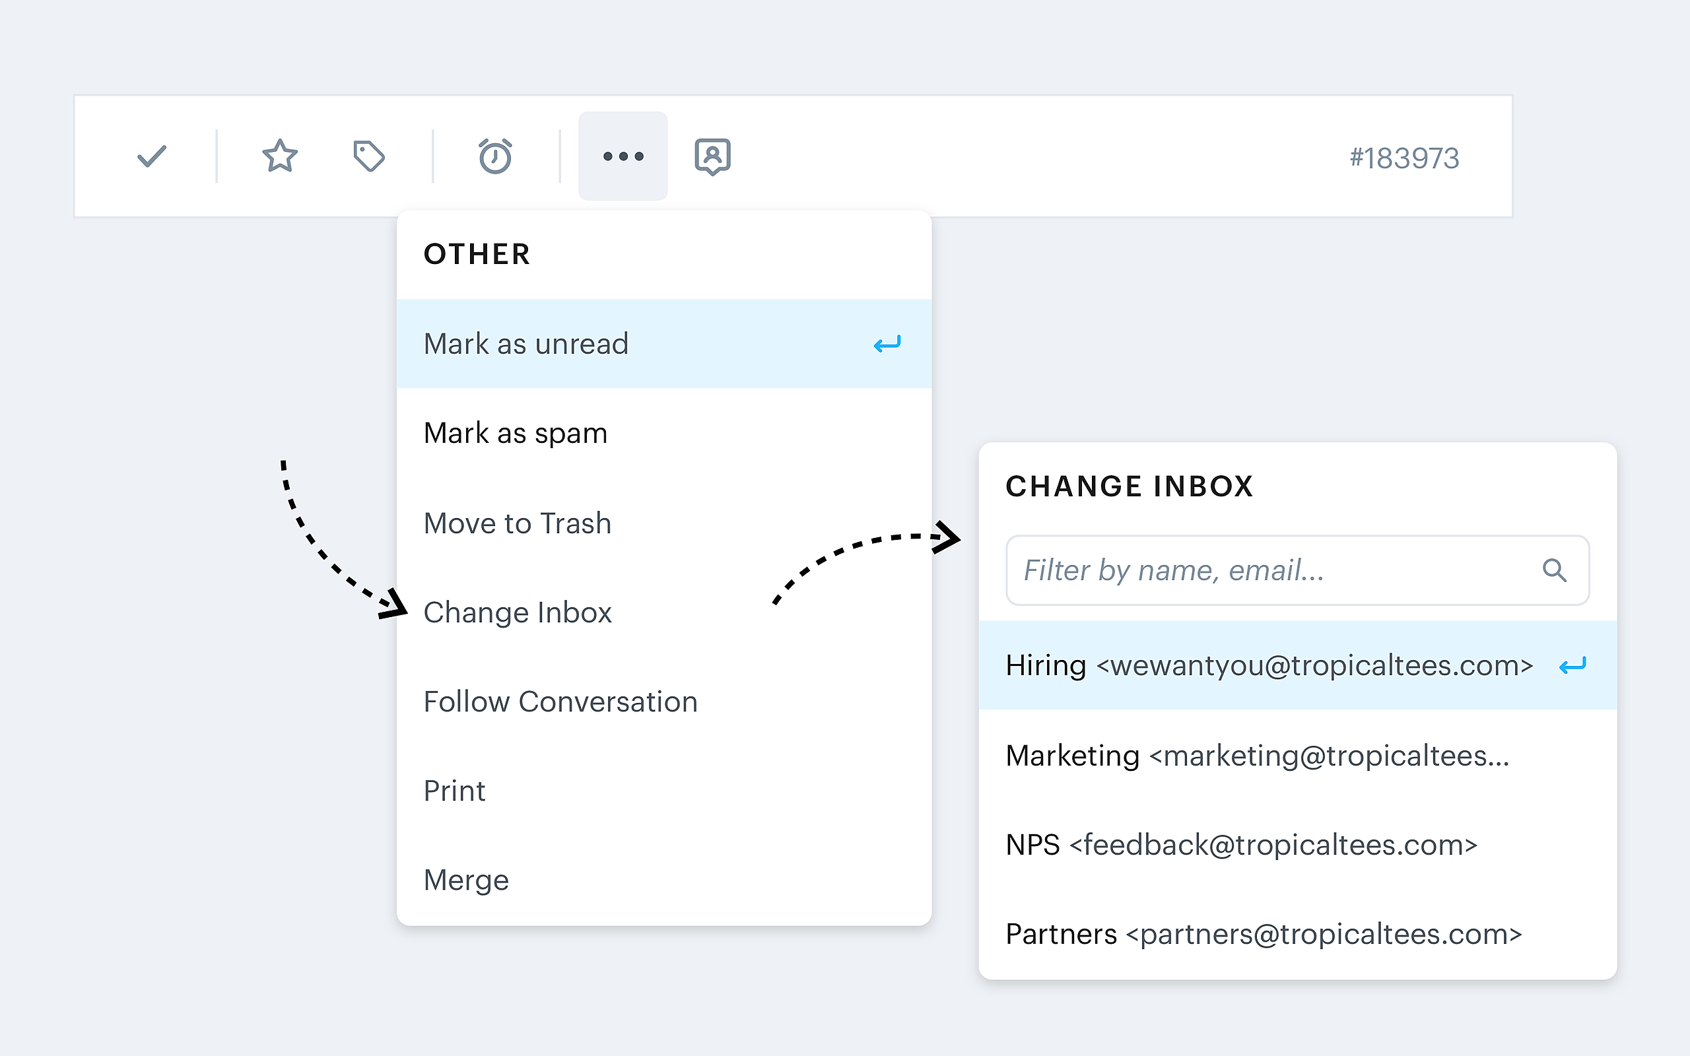
Task: Star the conversation with star icon
Action: pyautogui.click(x=280, y=156)
